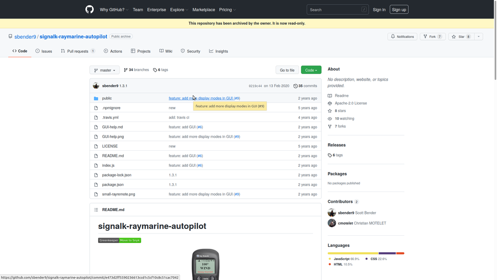Screen dimensions: 497x280
Task: Expand the Pricing menu
Action: [x=227, y=10]
